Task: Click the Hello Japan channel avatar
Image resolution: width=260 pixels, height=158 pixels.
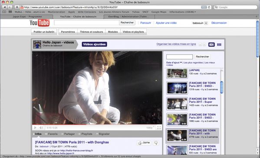Action: click(37, 44)
